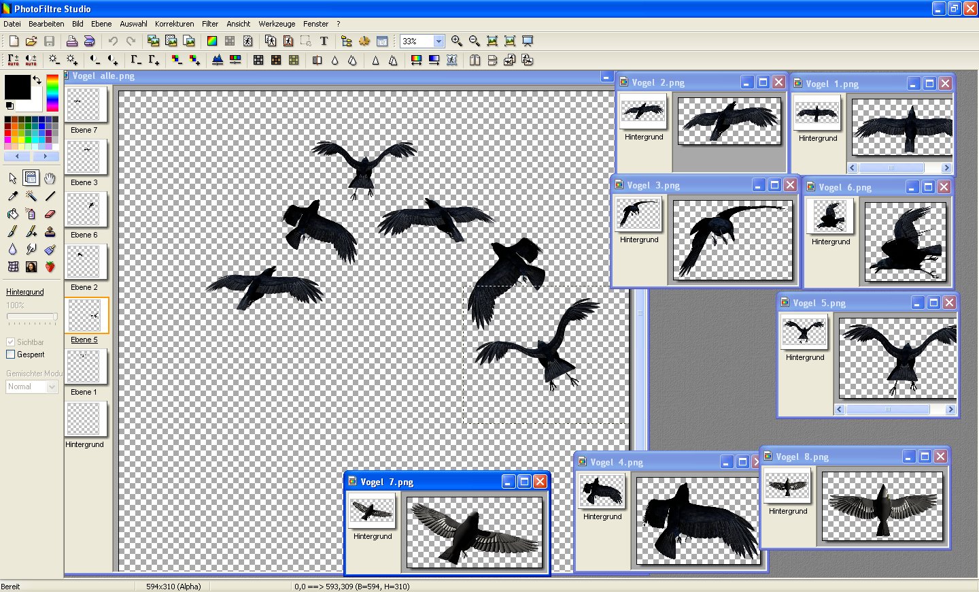Select the pointer selection tool
The image size is (979, 592).
click(13, 178)
